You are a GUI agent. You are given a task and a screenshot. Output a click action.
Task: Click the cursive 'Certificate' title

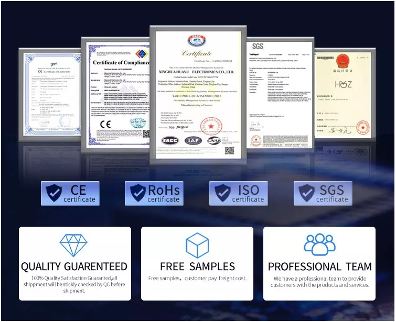click(x=197, y=53)
